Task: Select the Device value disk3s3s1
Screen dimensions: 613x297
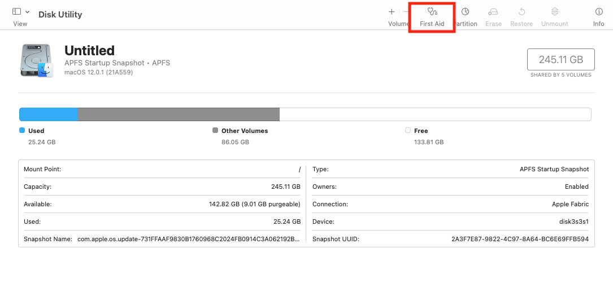Action: [574, 221]
